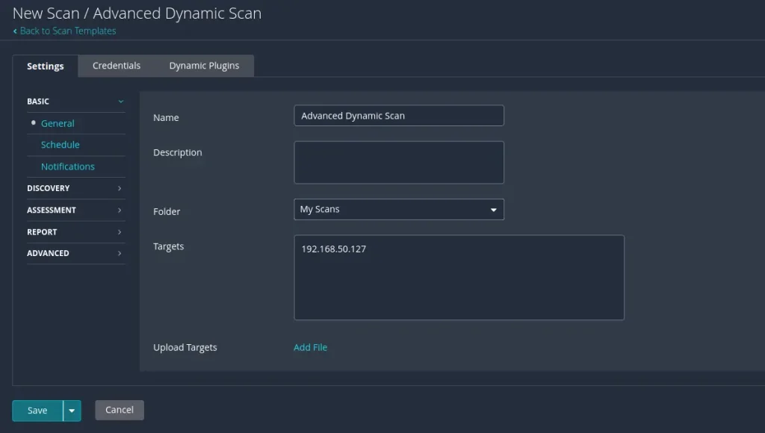Click the Cancel button
The image size is (765, 433).
click(120, 410)
